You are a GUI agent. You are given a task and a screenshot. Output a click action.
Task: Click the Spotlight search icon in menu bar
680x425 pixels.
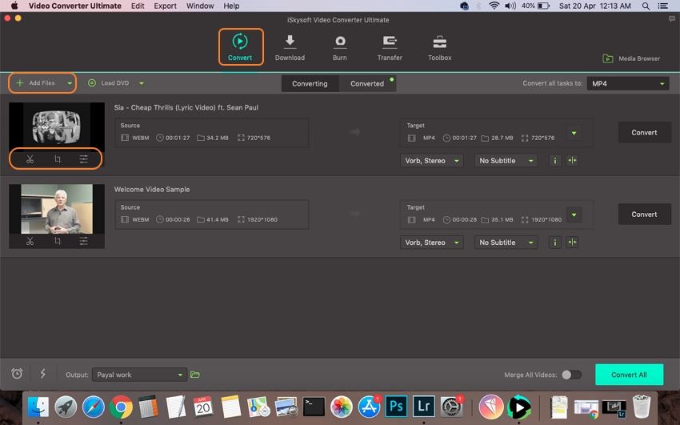pyautogui.click(x=646, y=6)
